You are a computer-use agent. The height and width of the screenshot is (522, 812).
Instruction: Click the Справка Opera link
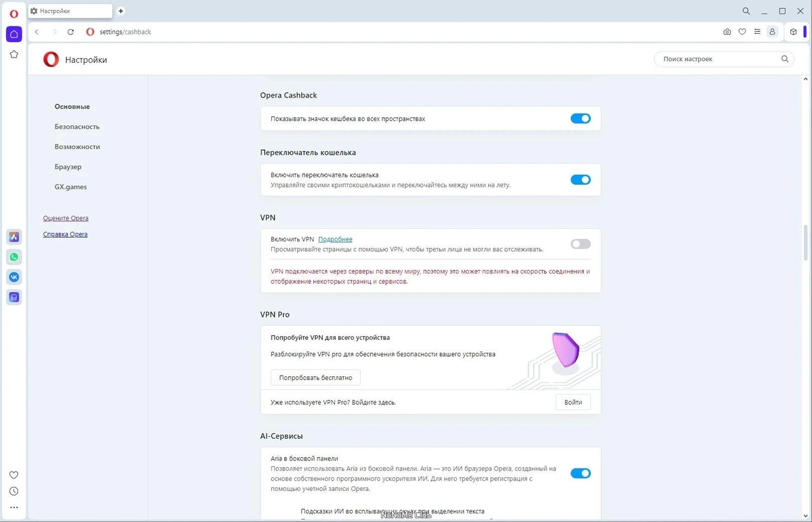pyautogui.click(x=65, y=234)
